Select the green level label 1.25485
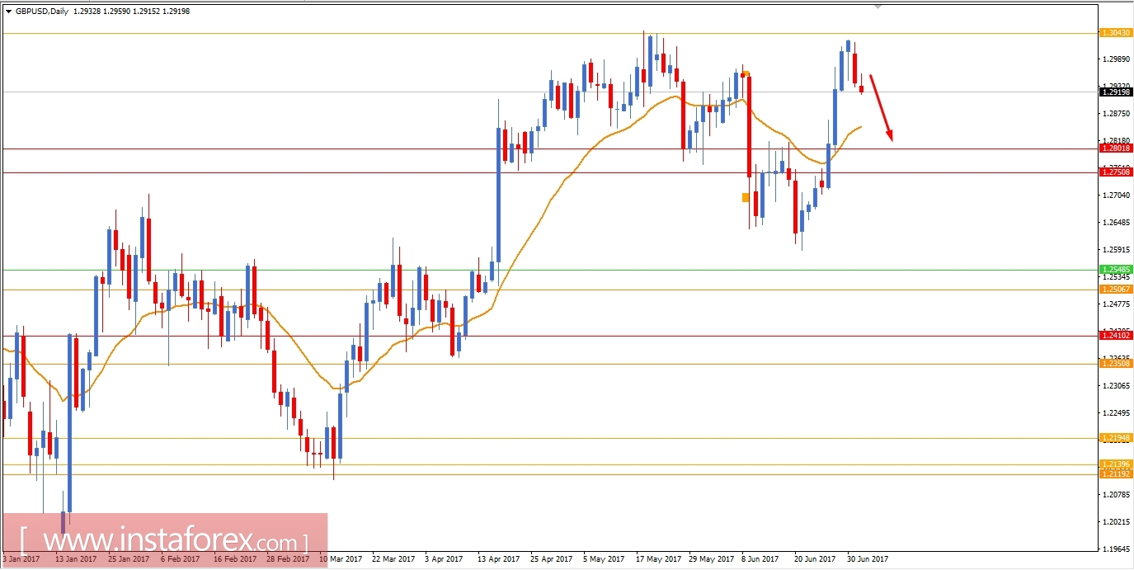This screenshot has height=570, width=1134. click(x=1116, y=269)
